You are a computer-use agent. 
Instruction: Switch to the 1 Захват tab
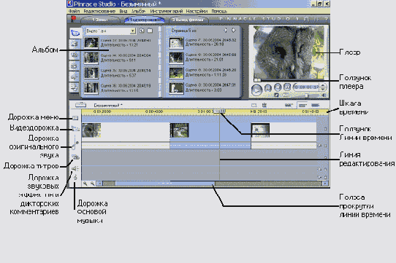(x=100, y=20)
